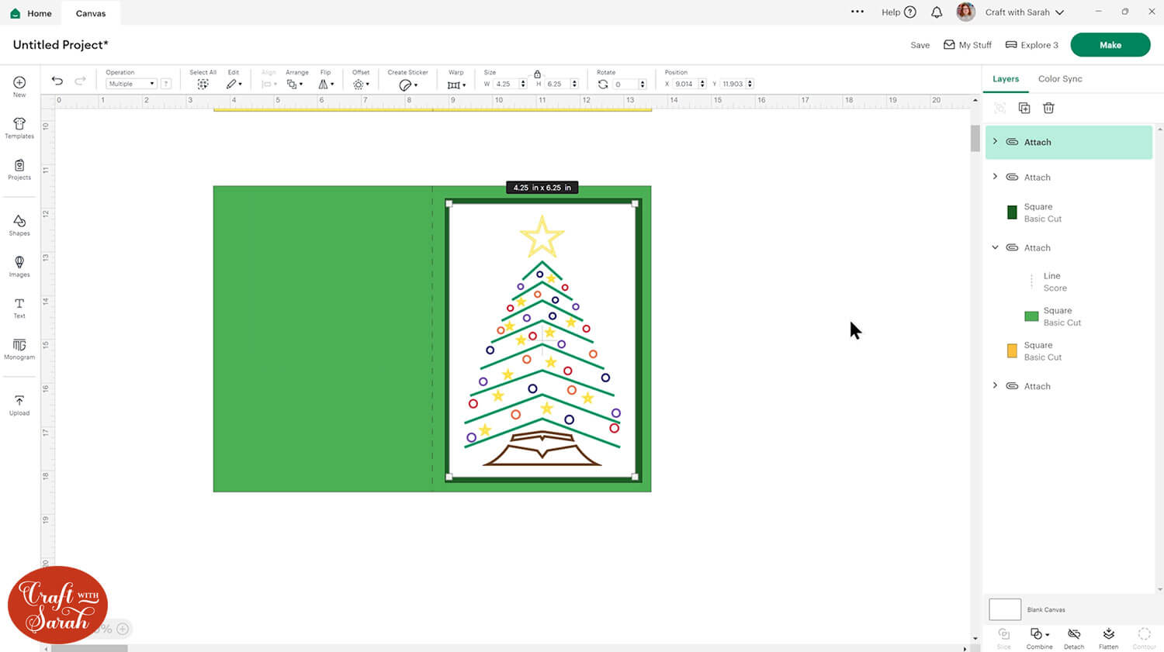1164x652 pixels.
Task: Go to the Home tab
Action: pos(31,13)
